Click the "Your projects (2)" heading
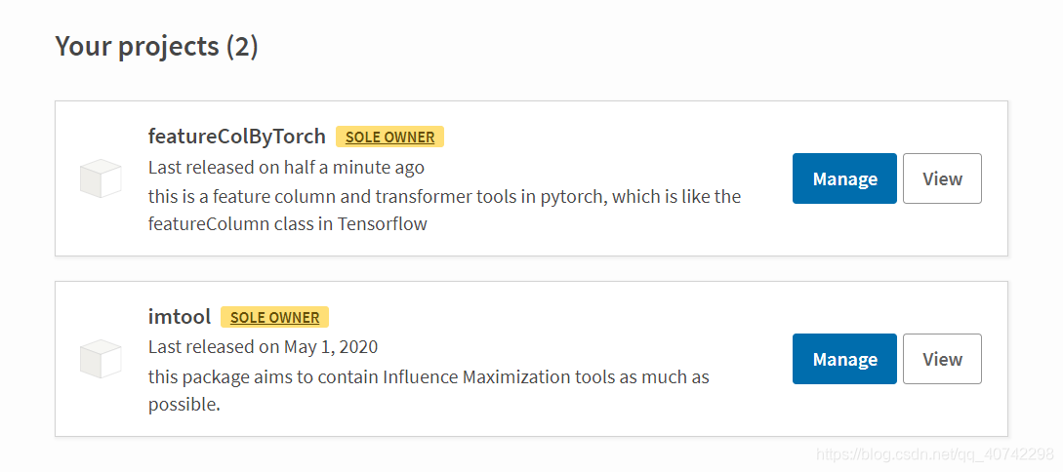This screenshot has height=472, width=1063. pyautogui.click(x=156, y=46)
